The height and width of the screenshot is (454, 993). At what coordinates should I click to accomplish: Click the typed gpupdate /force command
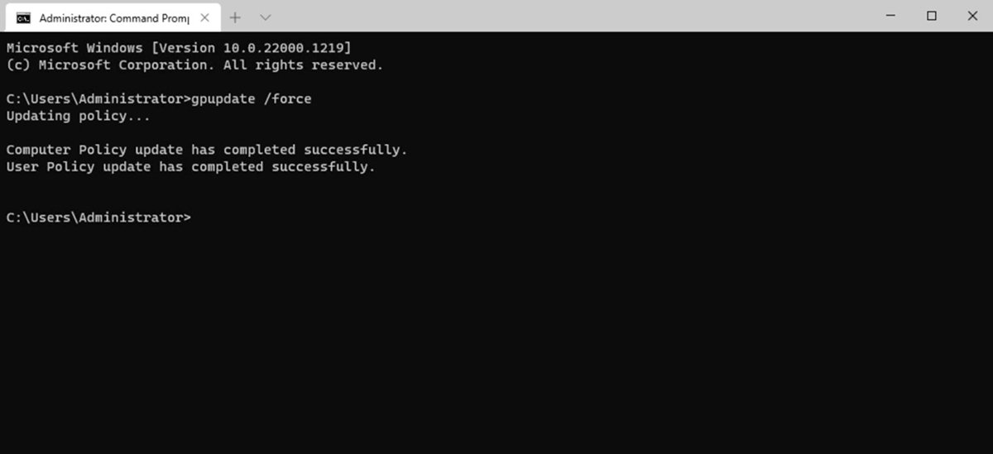coord(251,99)
